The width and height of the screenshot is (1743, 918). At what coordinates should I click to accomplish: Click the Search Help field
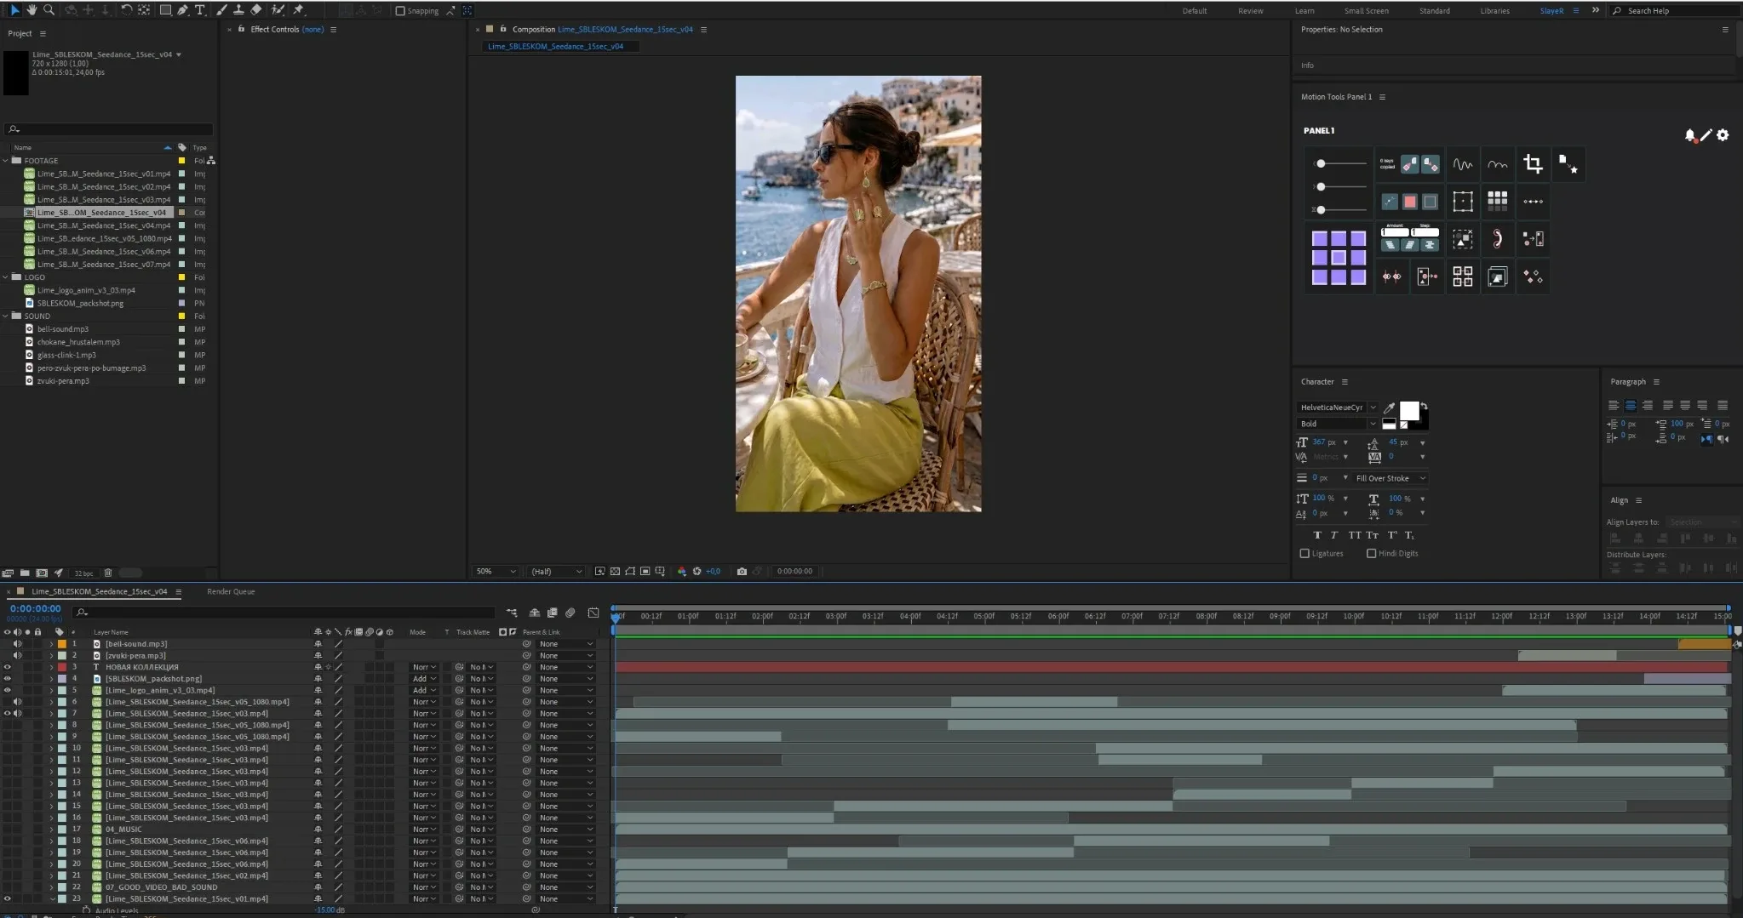pyautogui.click(x=1676, y=11)
